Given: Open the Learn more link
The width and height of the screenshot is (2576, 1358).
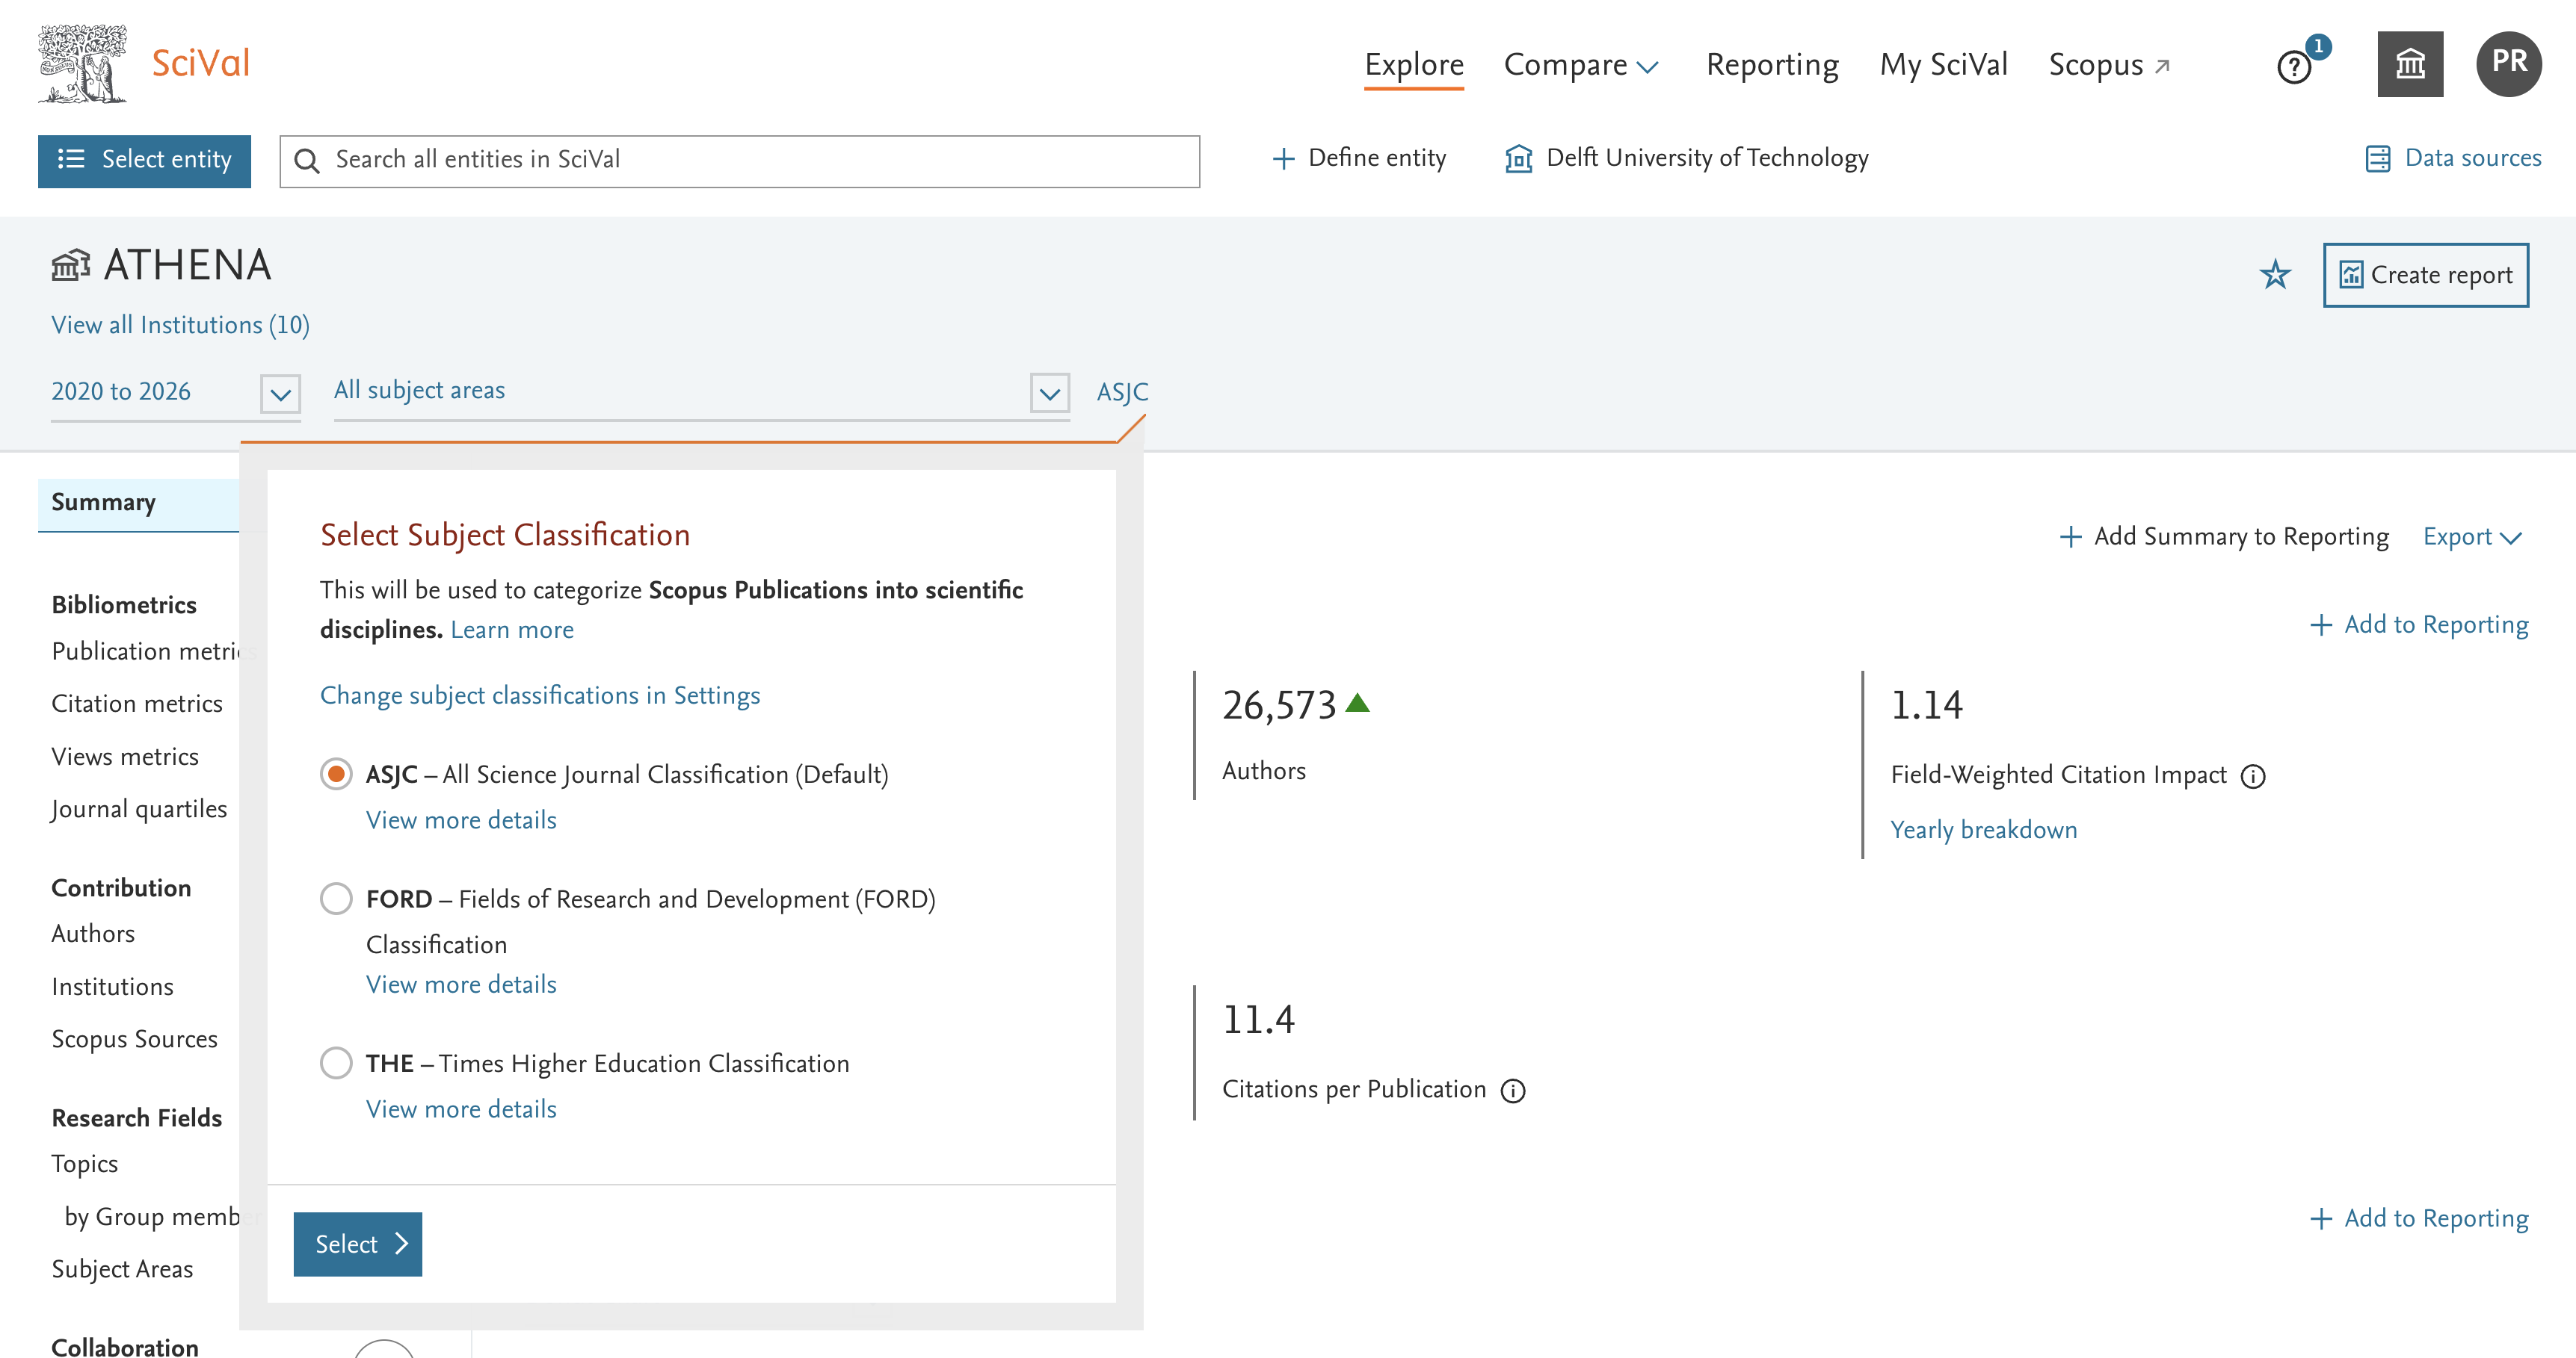Looking at the screenshot, I should [x=512, y=630].
